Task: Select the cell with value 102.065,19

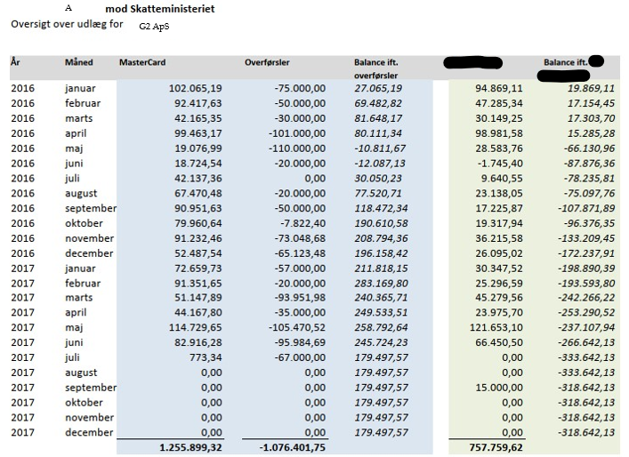Action: [x=195, y=89]
